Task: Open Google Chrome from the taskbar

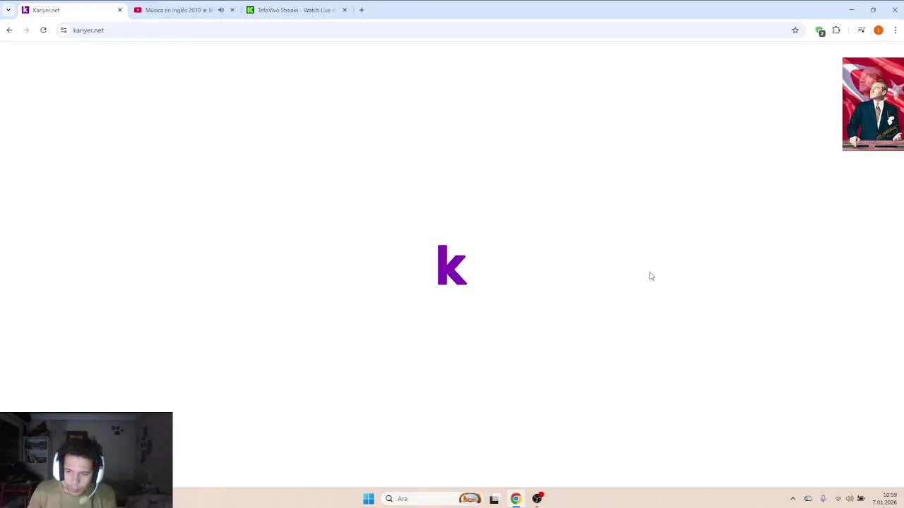Action: [516, 499]
